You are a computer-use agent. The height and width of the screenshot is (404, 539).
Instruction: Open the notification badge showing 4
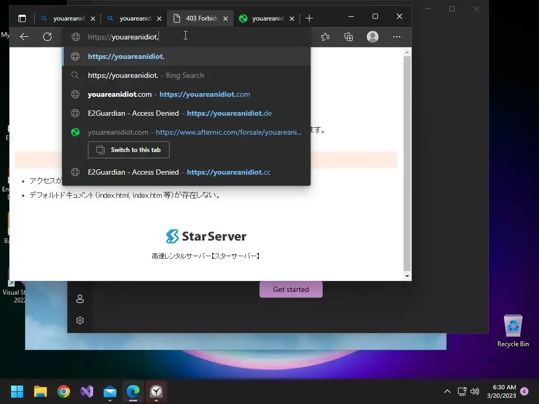524,391
